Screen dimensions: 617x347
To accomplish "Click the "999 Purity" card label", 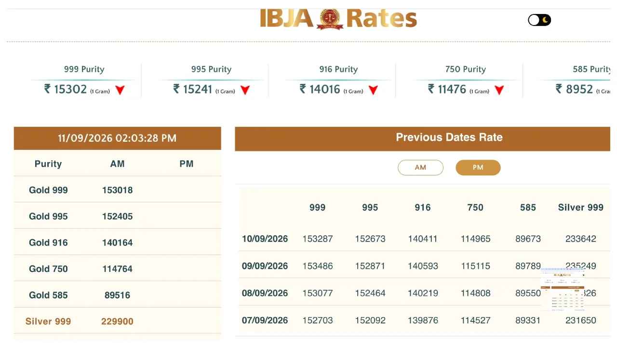I will point(84,69).
